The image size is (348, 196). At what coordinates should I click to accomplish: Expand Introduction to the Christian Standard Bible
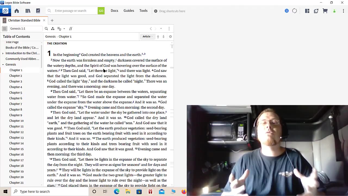pos(3,53)
